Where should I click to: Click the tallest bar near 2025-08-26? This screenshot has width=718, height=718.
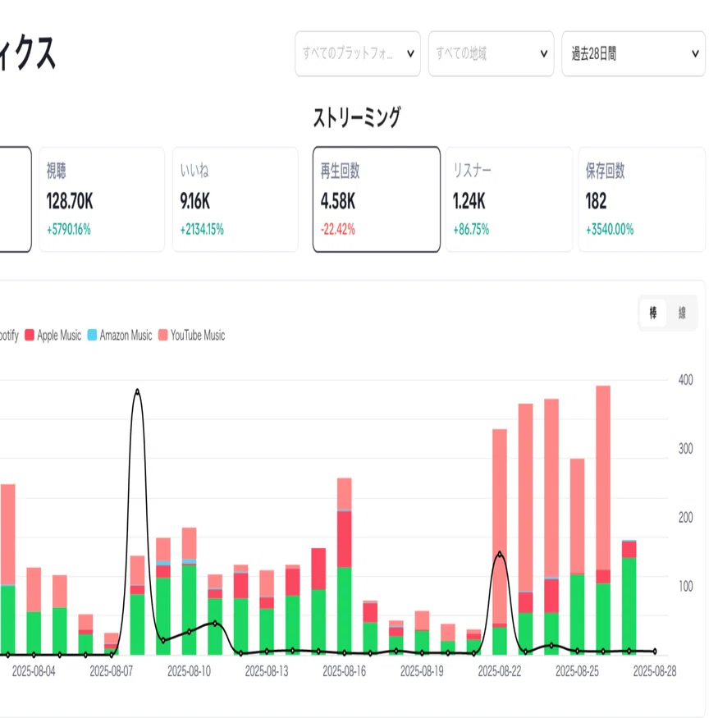[x=603, y=519]
